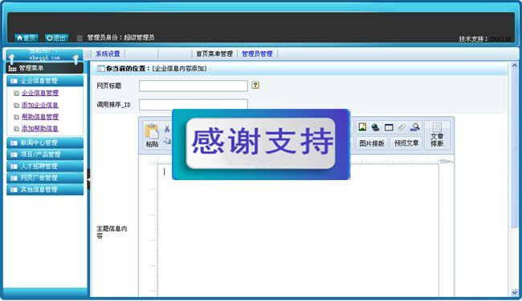Open the 系统设置 tab

coord(108,54)
